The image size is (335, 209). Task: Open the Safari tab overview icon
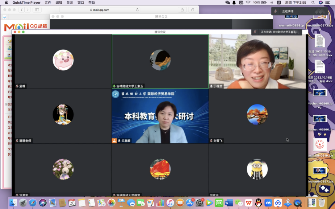[193, 10]
